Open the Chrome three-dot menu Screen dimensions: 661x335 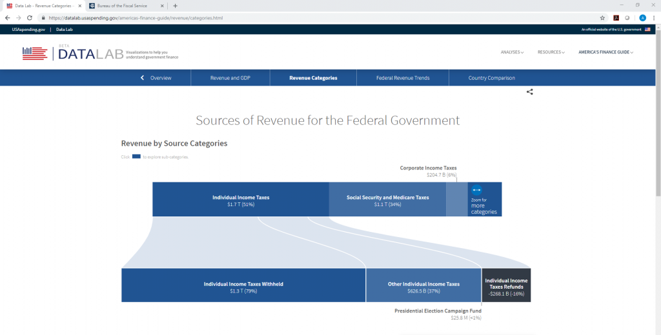653,18
